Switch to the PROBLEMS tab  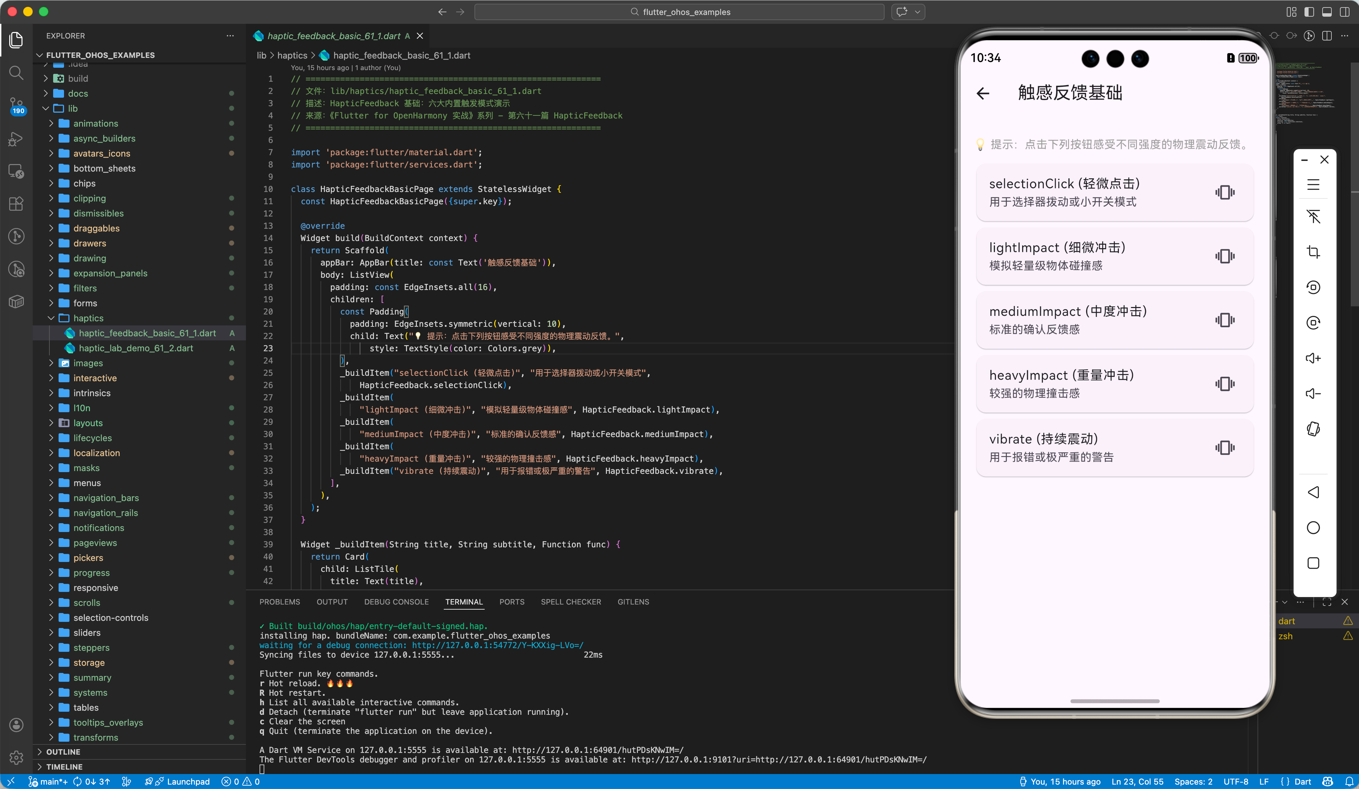point(279,601)
